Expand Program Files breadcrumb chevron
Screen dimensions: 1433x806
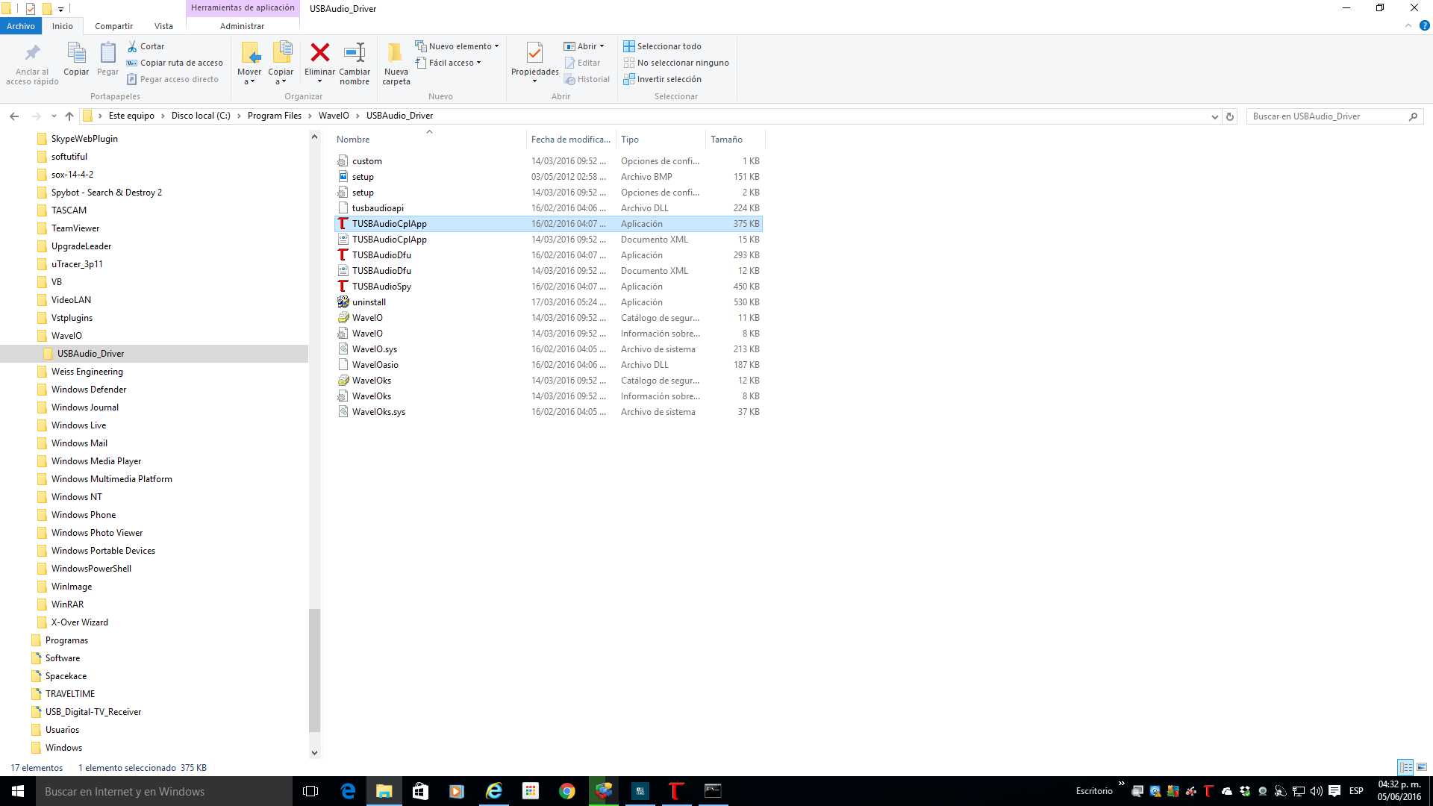[310, 116]
